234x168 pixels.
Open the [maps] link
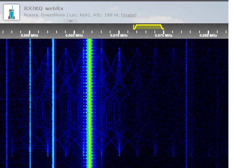pos(129,15)
